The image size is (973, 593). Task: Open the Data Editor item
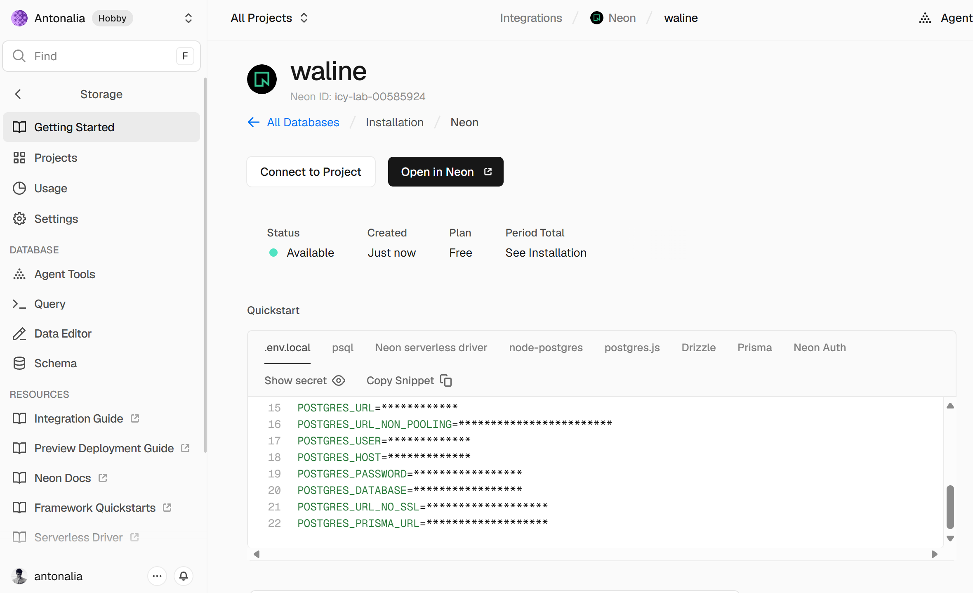point(101,333)
